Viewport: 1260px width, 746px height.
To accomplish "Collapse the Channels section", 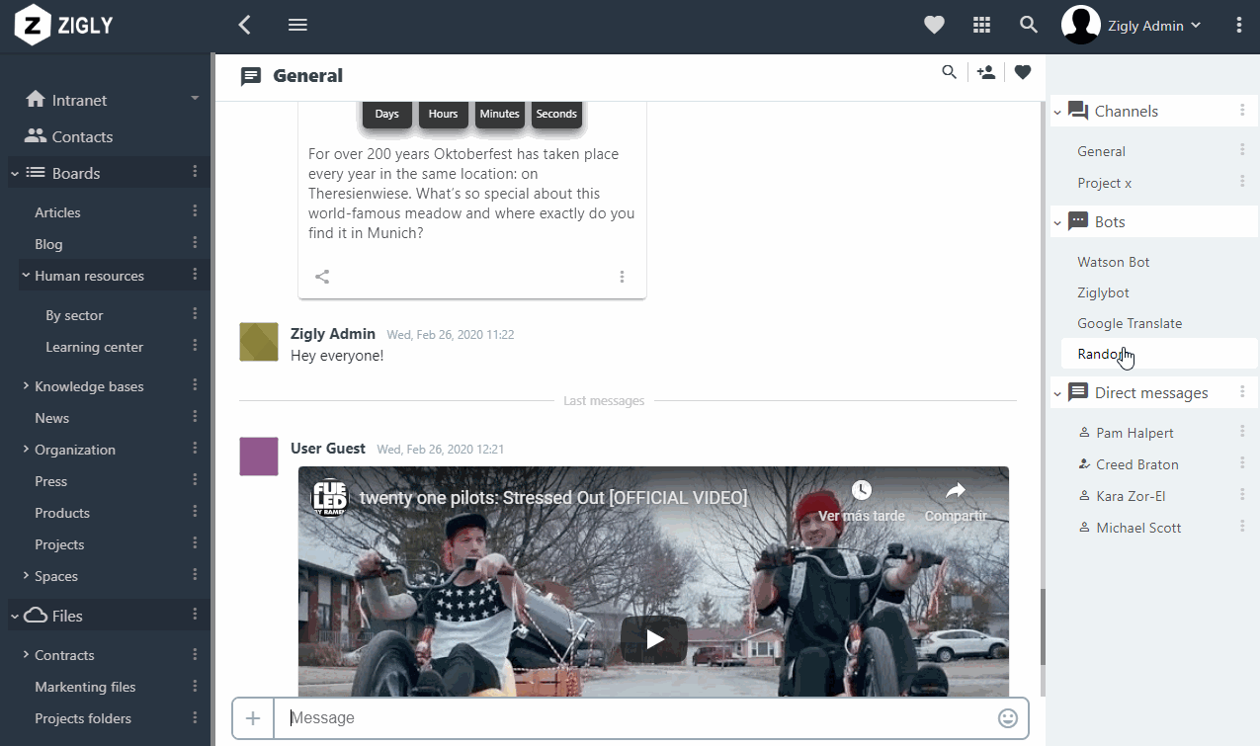I will click(1057, 112).
